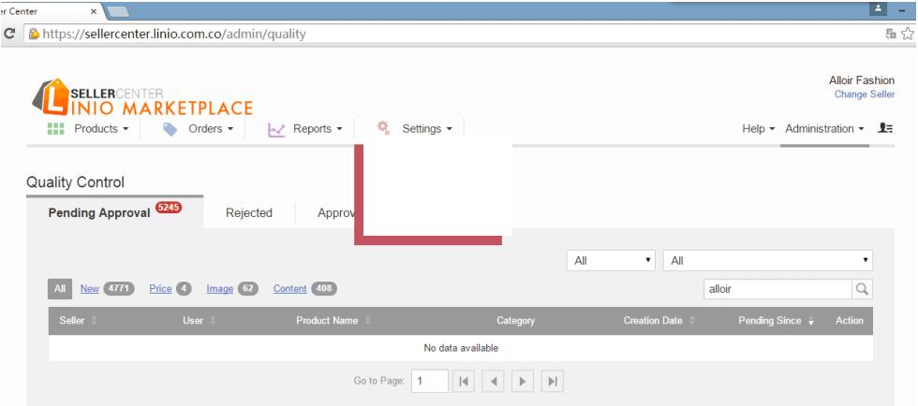Image resolution: width=918 pixels, height=406 pixels.
Task: Open a new browser tab
Action: pyautogui.click(x=119, y=11)
